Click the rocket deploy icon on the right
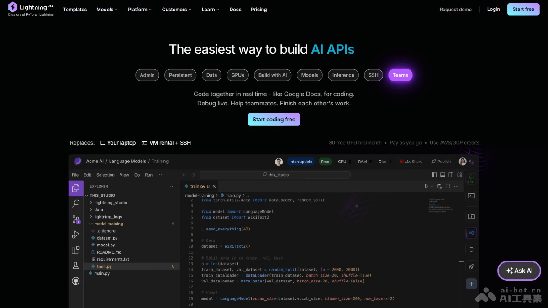The width and height of the screenshot is (548, 308). click(x=471, y=266)
